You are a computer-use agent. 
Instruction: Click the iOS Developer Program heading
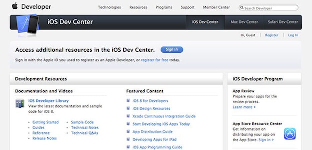(258, 79)
